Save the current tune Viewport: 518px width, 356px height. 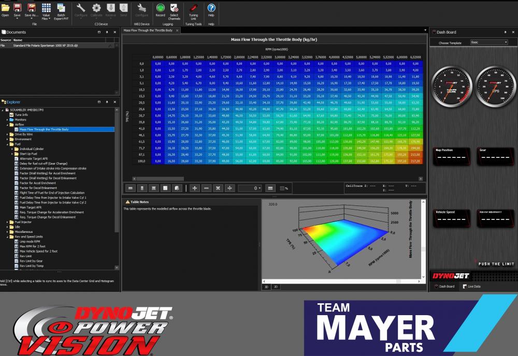[17, 10]
